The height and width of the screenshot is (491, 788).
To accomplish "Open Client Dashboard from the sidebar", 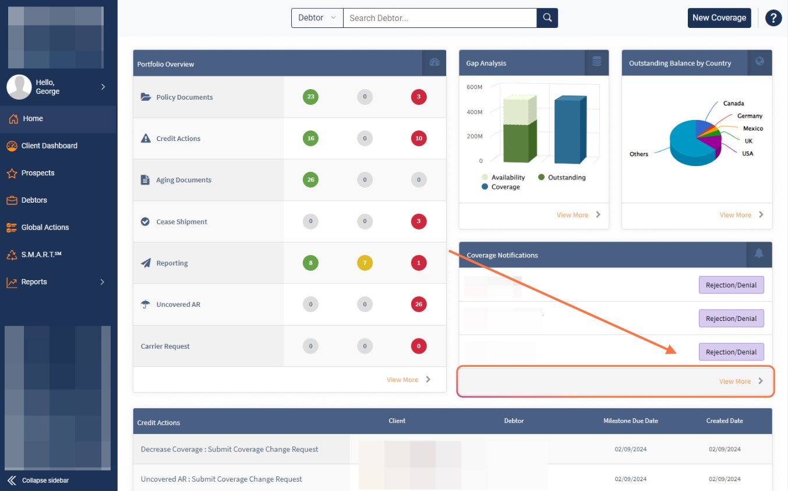I will (49, 146).
